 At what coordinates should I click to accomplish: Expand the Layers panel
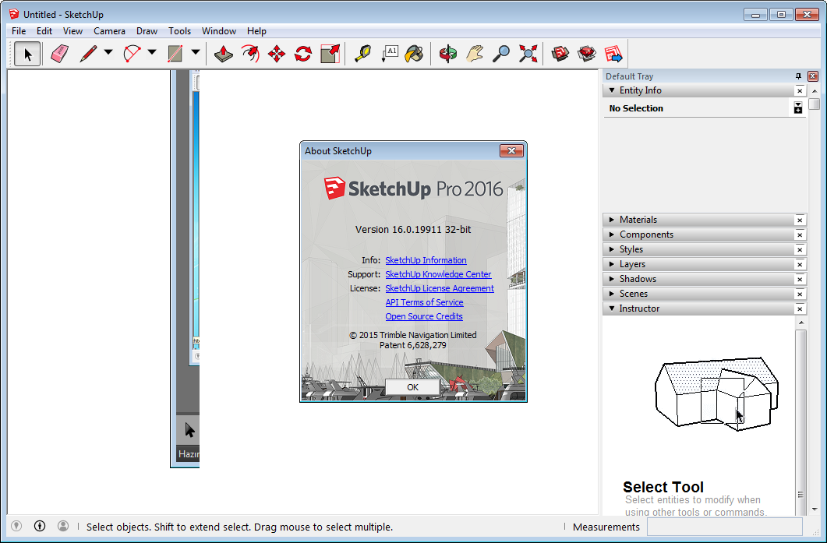tap(612, 263)
